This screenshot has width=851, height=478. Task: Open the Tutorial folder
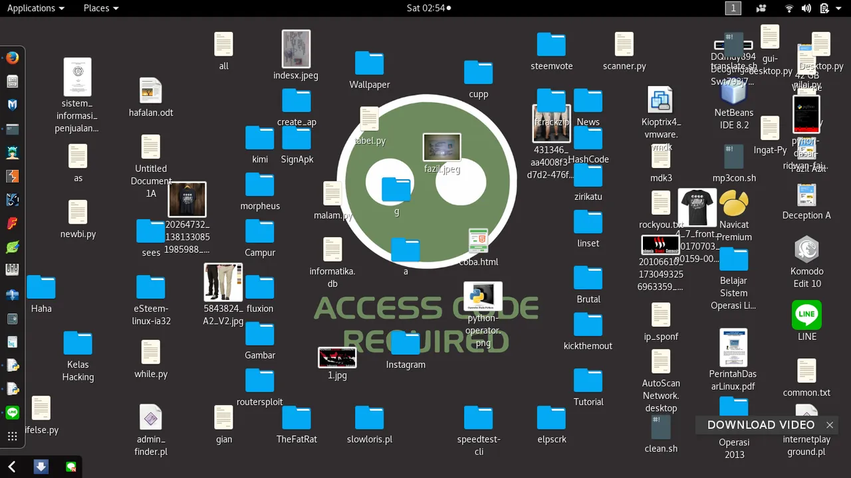(588, 380)
